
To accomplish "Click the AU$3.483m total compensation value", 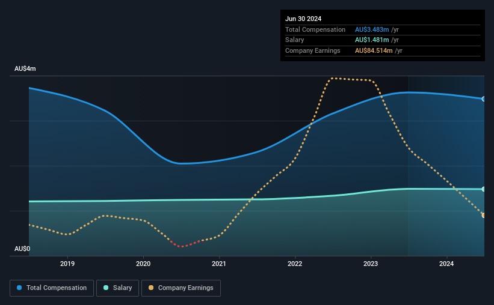I will [x=372, y=29].
